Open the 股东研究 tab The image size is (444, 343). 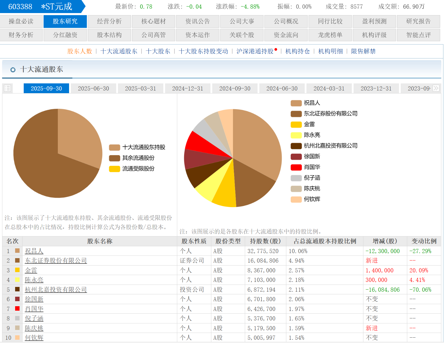coord(65,21)
